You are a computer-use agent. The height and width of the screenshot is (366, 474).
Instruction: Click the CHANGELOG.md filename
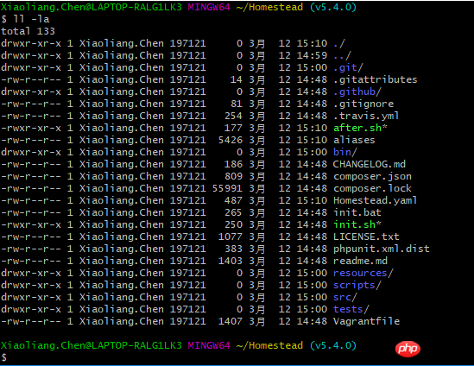[x=370, y=164]
